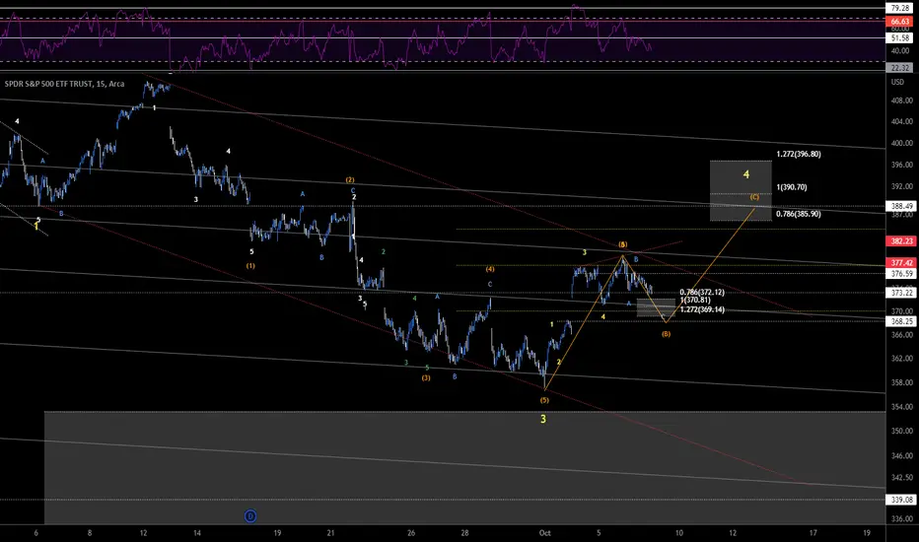Select the orange (2) wave label

(x=349, y=180)
